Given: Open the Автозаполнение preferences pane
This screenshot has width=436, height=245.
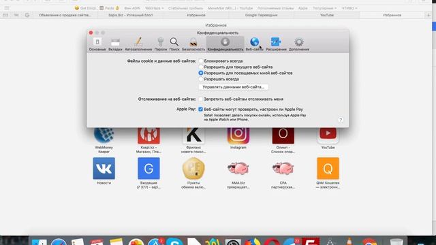Looking at the screenshot, I should (x=138, y=44).
